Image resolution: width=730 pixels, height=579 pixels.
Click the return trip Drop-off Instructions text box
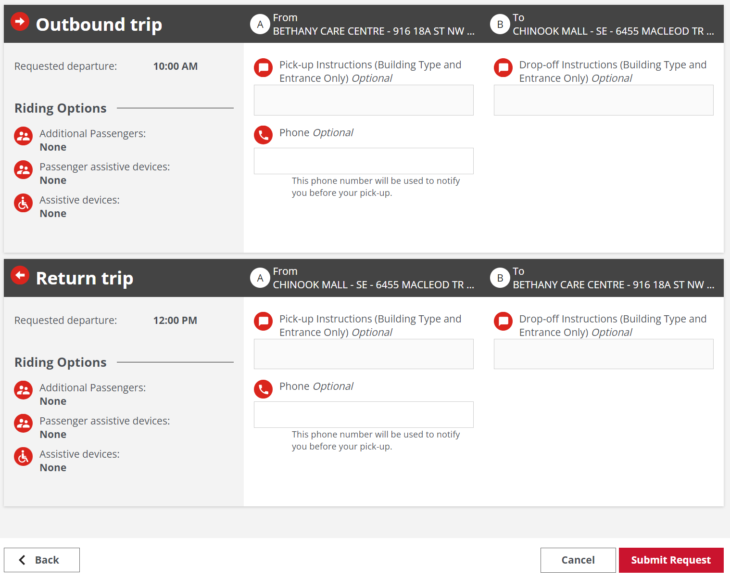(603, 354)
